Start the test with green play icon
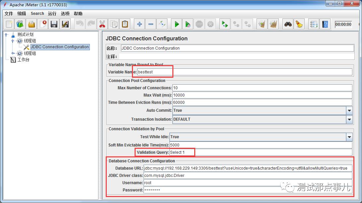 pos(177,24)
